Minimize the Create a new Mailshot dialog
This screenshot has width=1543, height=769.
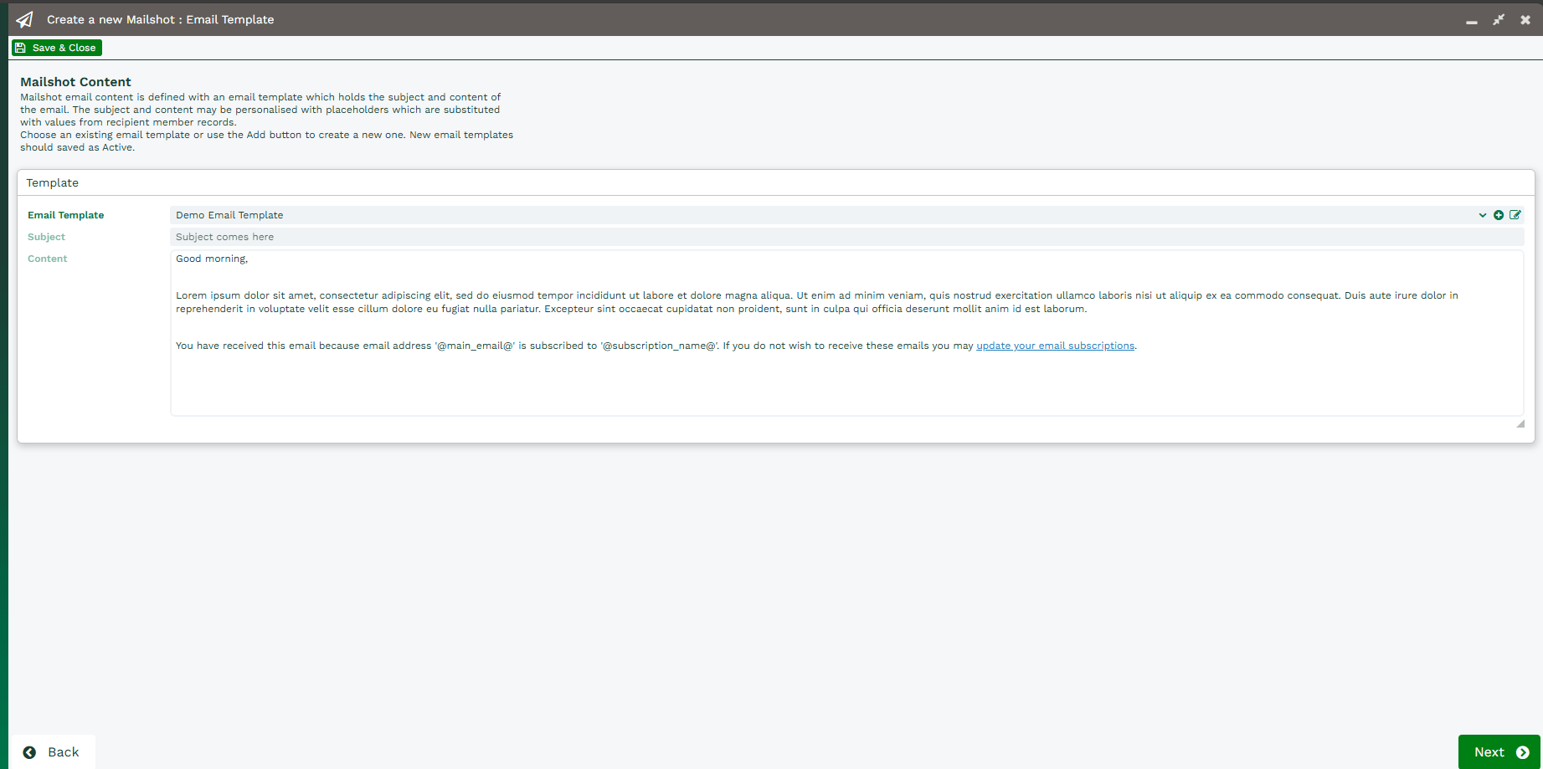(x=1471, y=20)
